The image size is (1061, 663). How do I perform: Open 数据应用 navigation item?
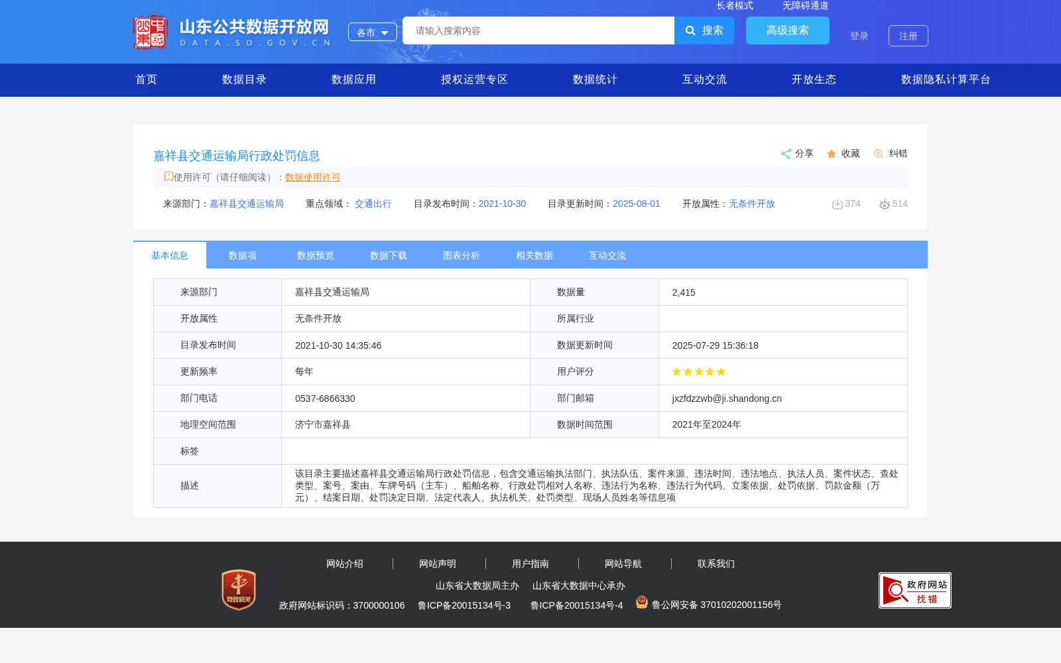click(x=353, y=80)
